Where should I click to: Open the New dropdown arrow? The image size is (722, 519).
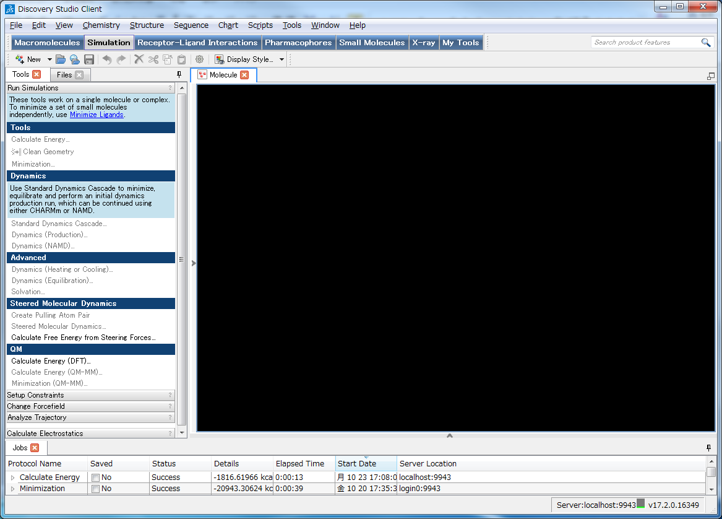point(49,59)
